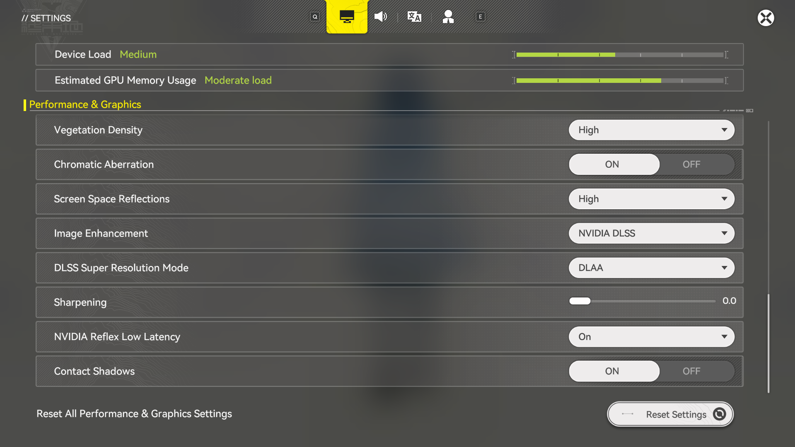Open the Screen Space Reflections dropdown
Screen dimensions: 795x447
[651, 199]
